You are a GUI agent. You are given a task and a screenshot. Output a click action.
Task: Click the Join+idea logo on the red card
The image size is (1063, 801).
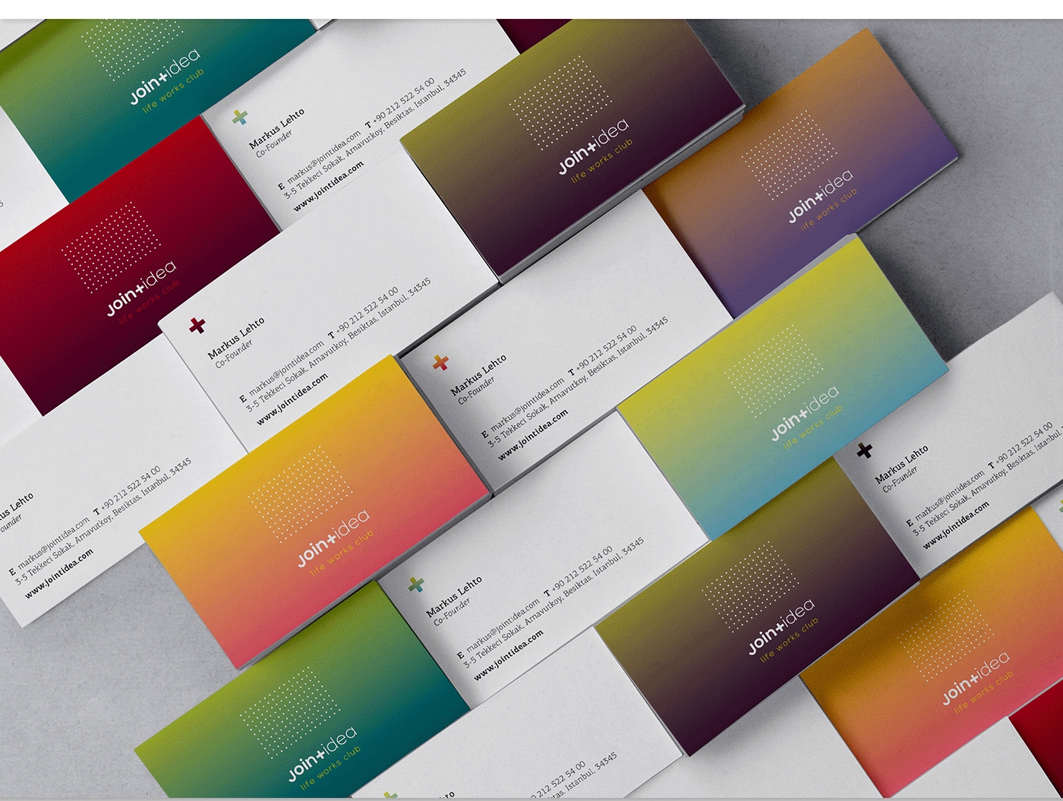[141, 288]
